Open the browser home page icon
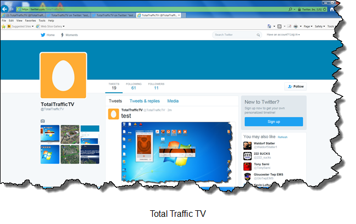The image size is (356, 224). pos(332,9)
